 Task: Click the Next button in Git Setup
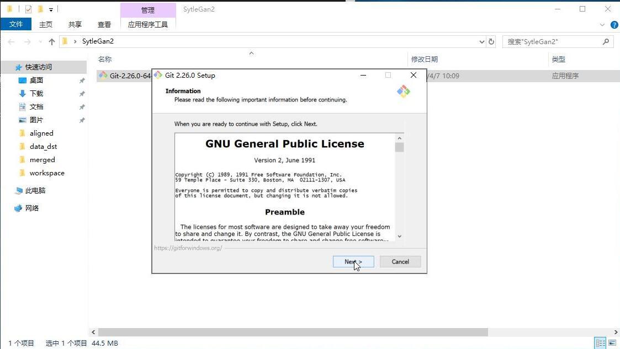(x=353, y=261)
